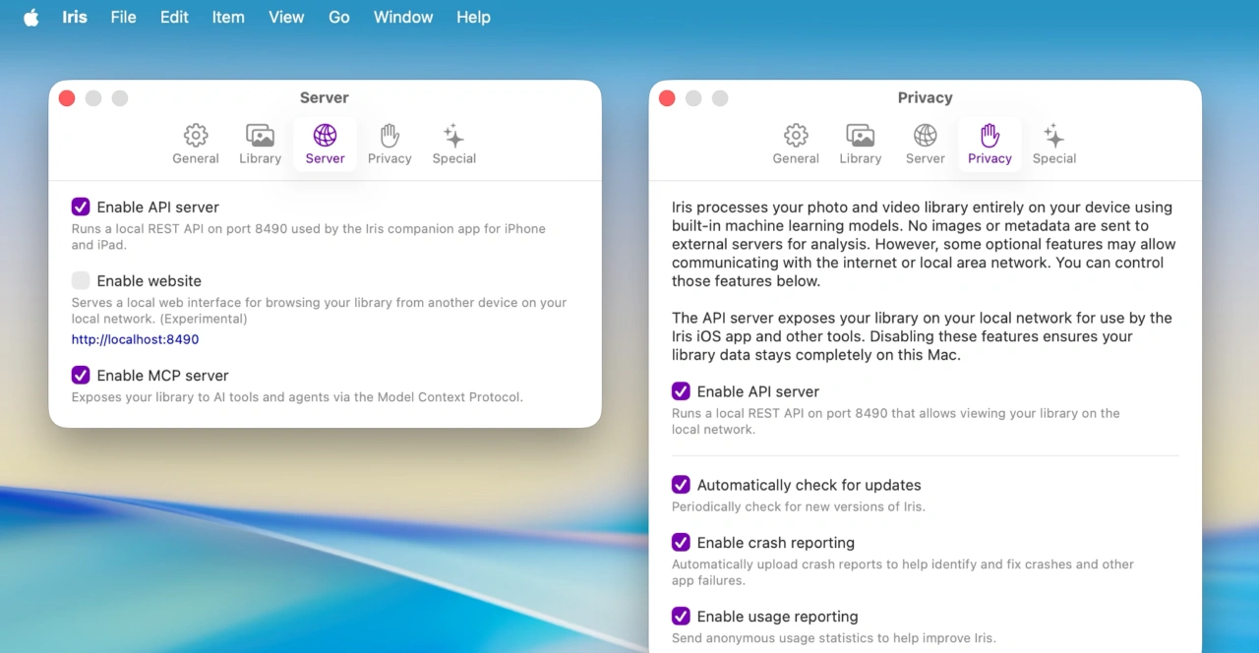Uncheck Enable usage reporting
The image size is (1259, 653).
pyautogui.click(x=681, y=616)
